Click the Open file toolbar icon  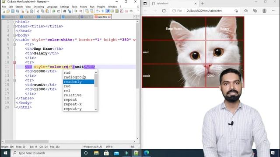click(8, 11)
